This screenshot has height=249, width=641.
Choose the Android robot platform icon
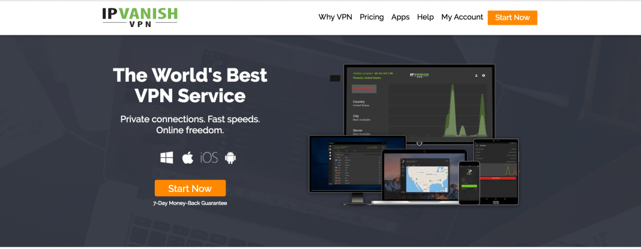230,158
